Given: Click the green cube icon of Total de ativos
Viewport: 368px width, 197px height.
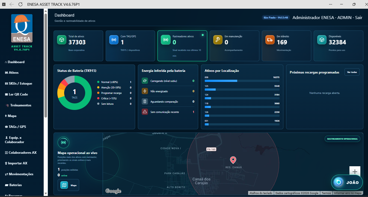Looking at the screenshot, I should pos(62,40).
